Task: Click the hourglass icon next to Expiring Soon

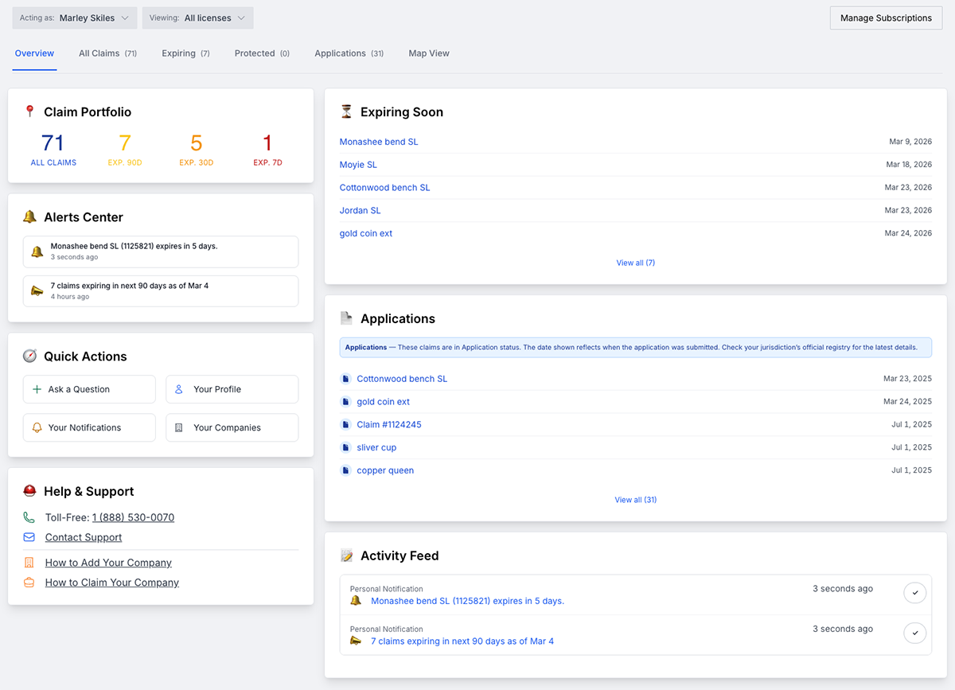Action: [x=346, y=111]
